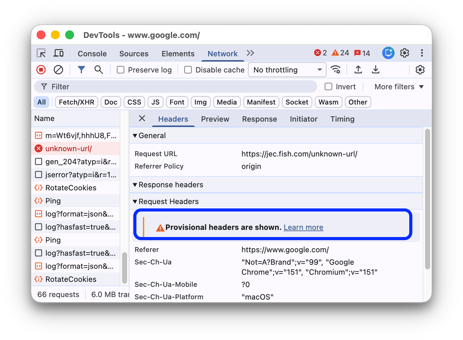Stop recording network log
This screenshot has height=340, width=463.
coord(41,70)
